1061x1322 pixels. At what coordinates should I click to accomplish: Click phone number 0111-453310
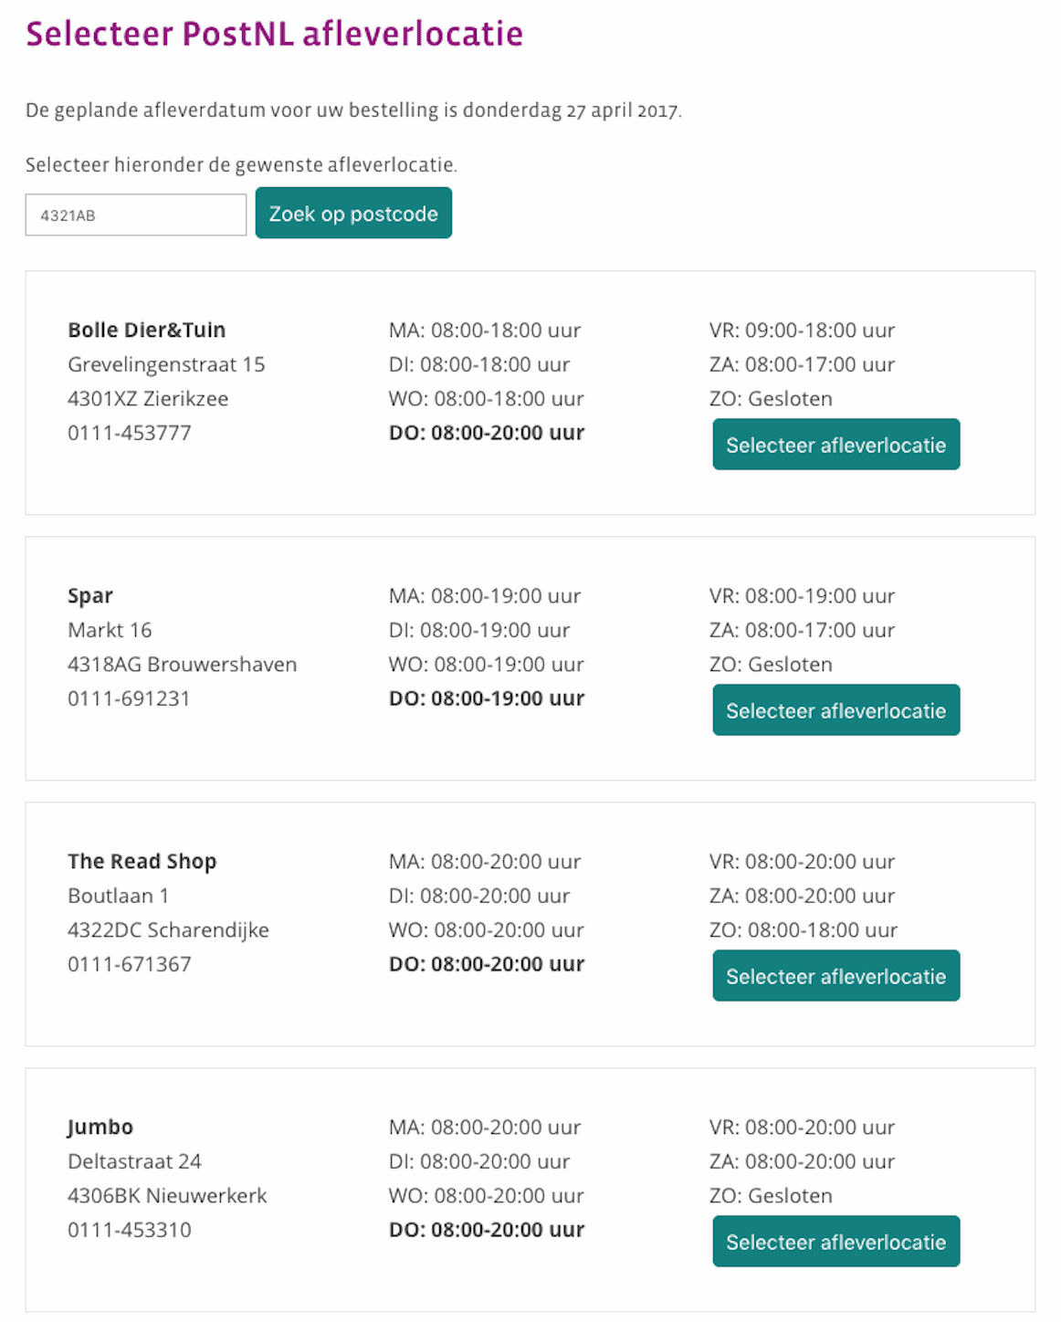pos(130,1230)
